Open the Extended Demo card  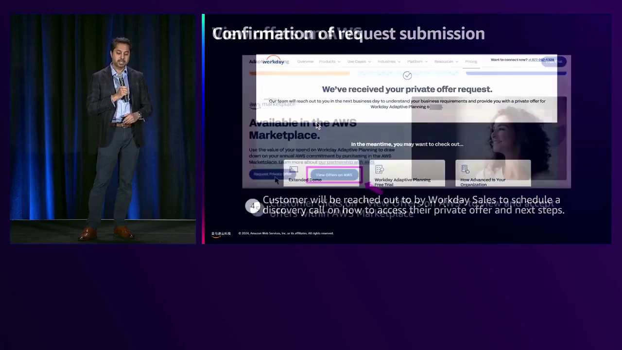coord(322,173)
